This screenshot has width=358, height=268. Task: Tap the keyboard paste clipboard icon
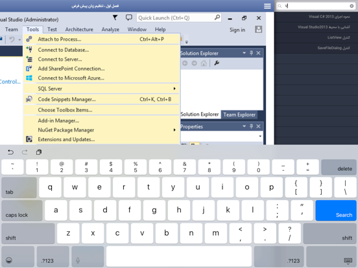pos(39,152)
